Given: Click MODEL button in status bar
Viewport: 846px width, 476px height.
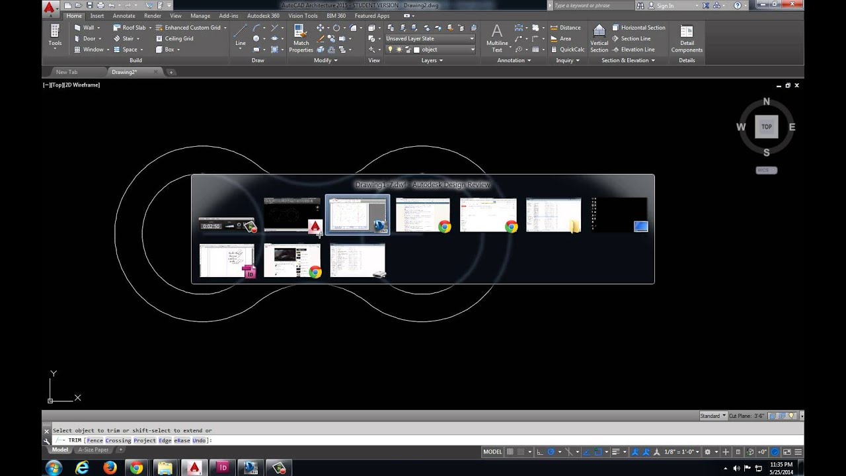Looking at the screenshot, I should pyautogui.click(x=492, y=452).
